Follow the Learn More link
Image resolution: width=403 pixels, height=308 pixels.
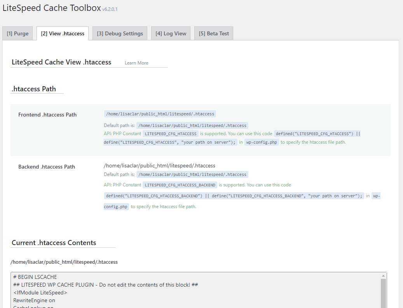point(136,63)
